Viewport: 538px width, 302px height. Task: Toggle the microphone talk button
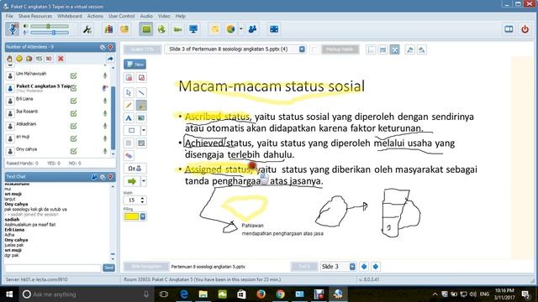(x=13, y=29)
